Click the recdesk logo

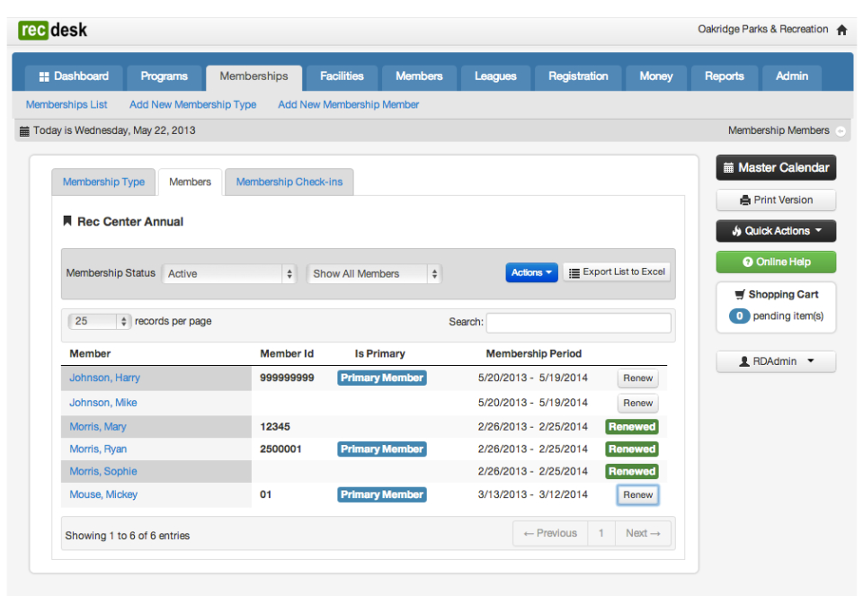click(52, 30)
